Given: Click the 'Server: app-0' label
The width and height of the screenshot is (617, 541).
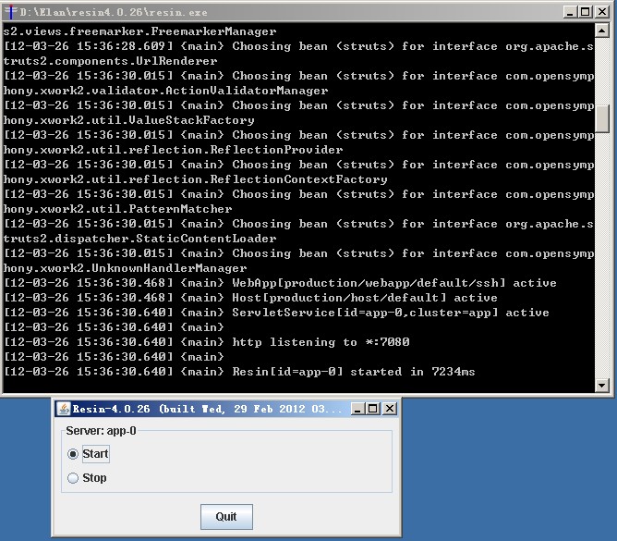Looking at the screenshot, I should 101,431.
